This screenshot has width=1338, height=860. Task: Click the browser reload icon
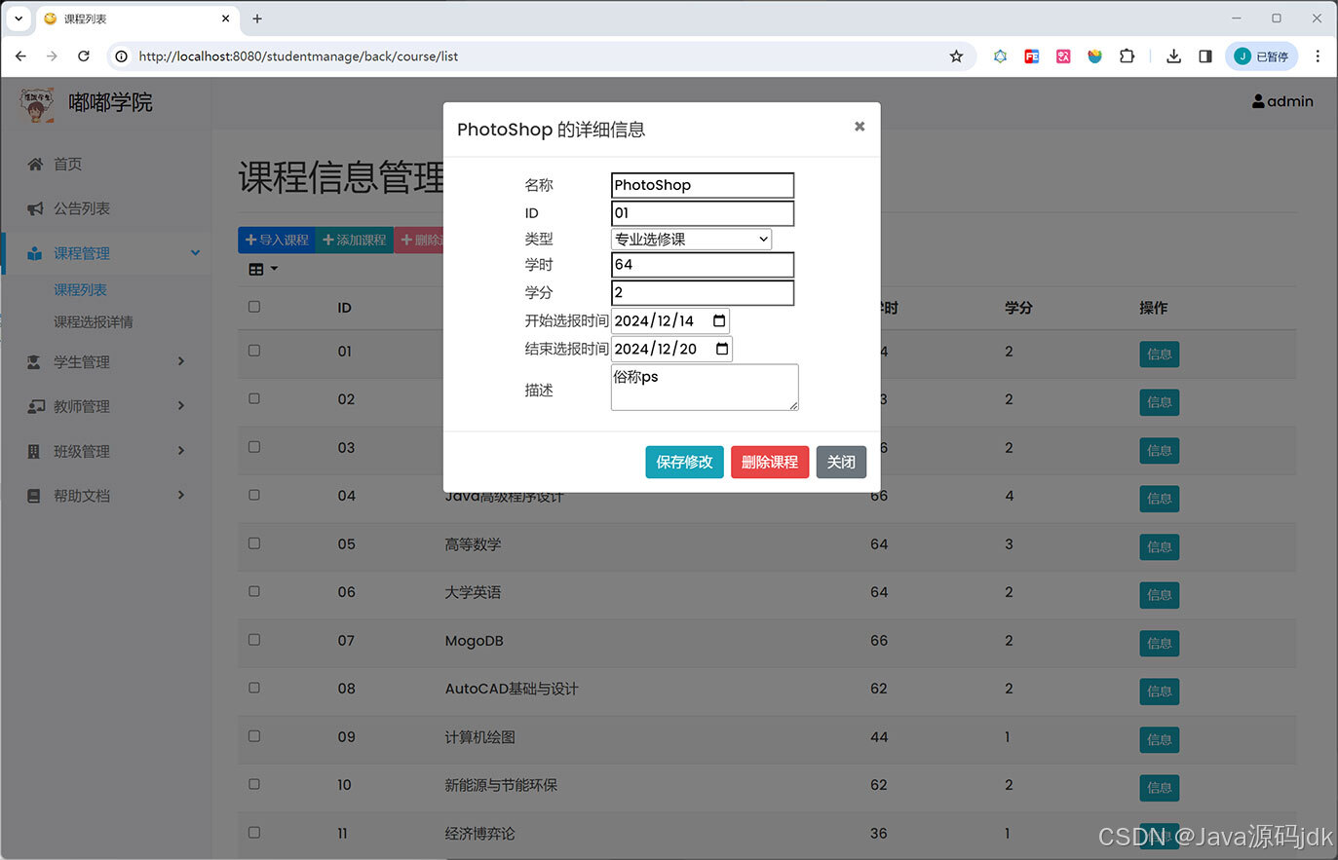pyautogui.click(x=84, y=56)
